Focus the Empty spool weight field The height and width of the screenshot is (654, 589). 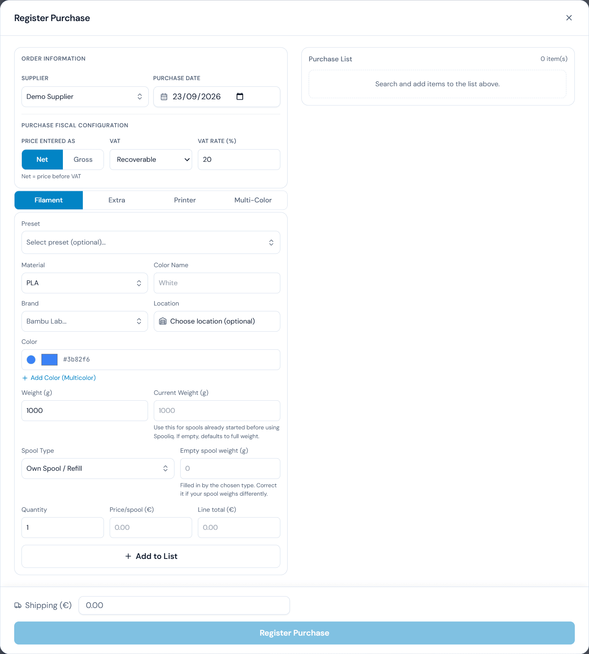pos(230,468)
